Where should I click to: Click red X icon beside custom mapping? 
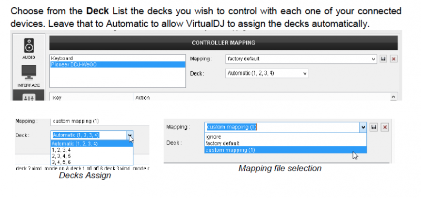point(385,127)
